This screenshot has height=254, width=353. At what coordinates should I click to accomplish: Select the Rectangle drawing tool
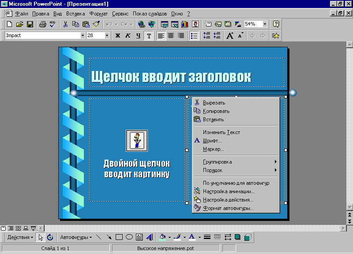click(119, 237)
